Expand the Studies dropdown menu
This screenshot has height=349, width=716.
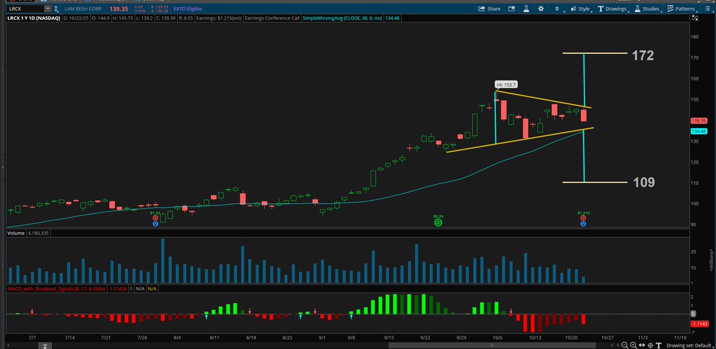click(649, 9)
